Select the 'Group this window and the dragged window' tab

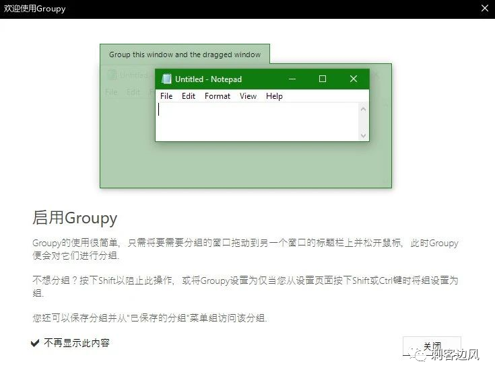[185, 54]
